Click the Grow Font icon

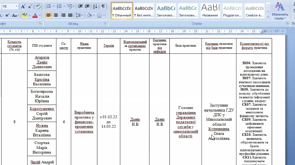(x=23, y=7)
